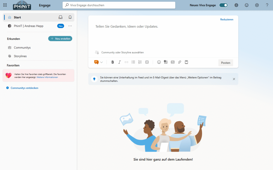Disable the Neues Viva Engage toggle
This screenshot has height=170, width=273.
[x=223, y=5]
